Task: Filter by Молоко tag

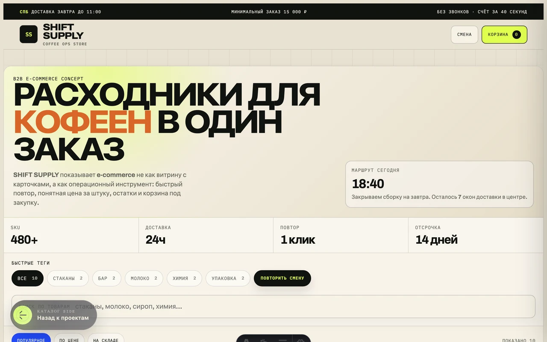Action: [x=144, y=278]
